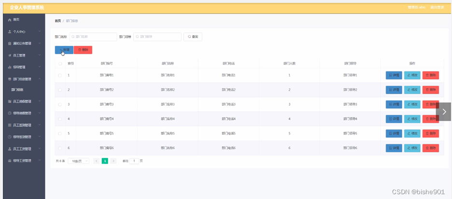Screen dimensions: 452x199
Task: View details of the 部门编号6 row
Action: pyautogui.click(x=394, y=148)
